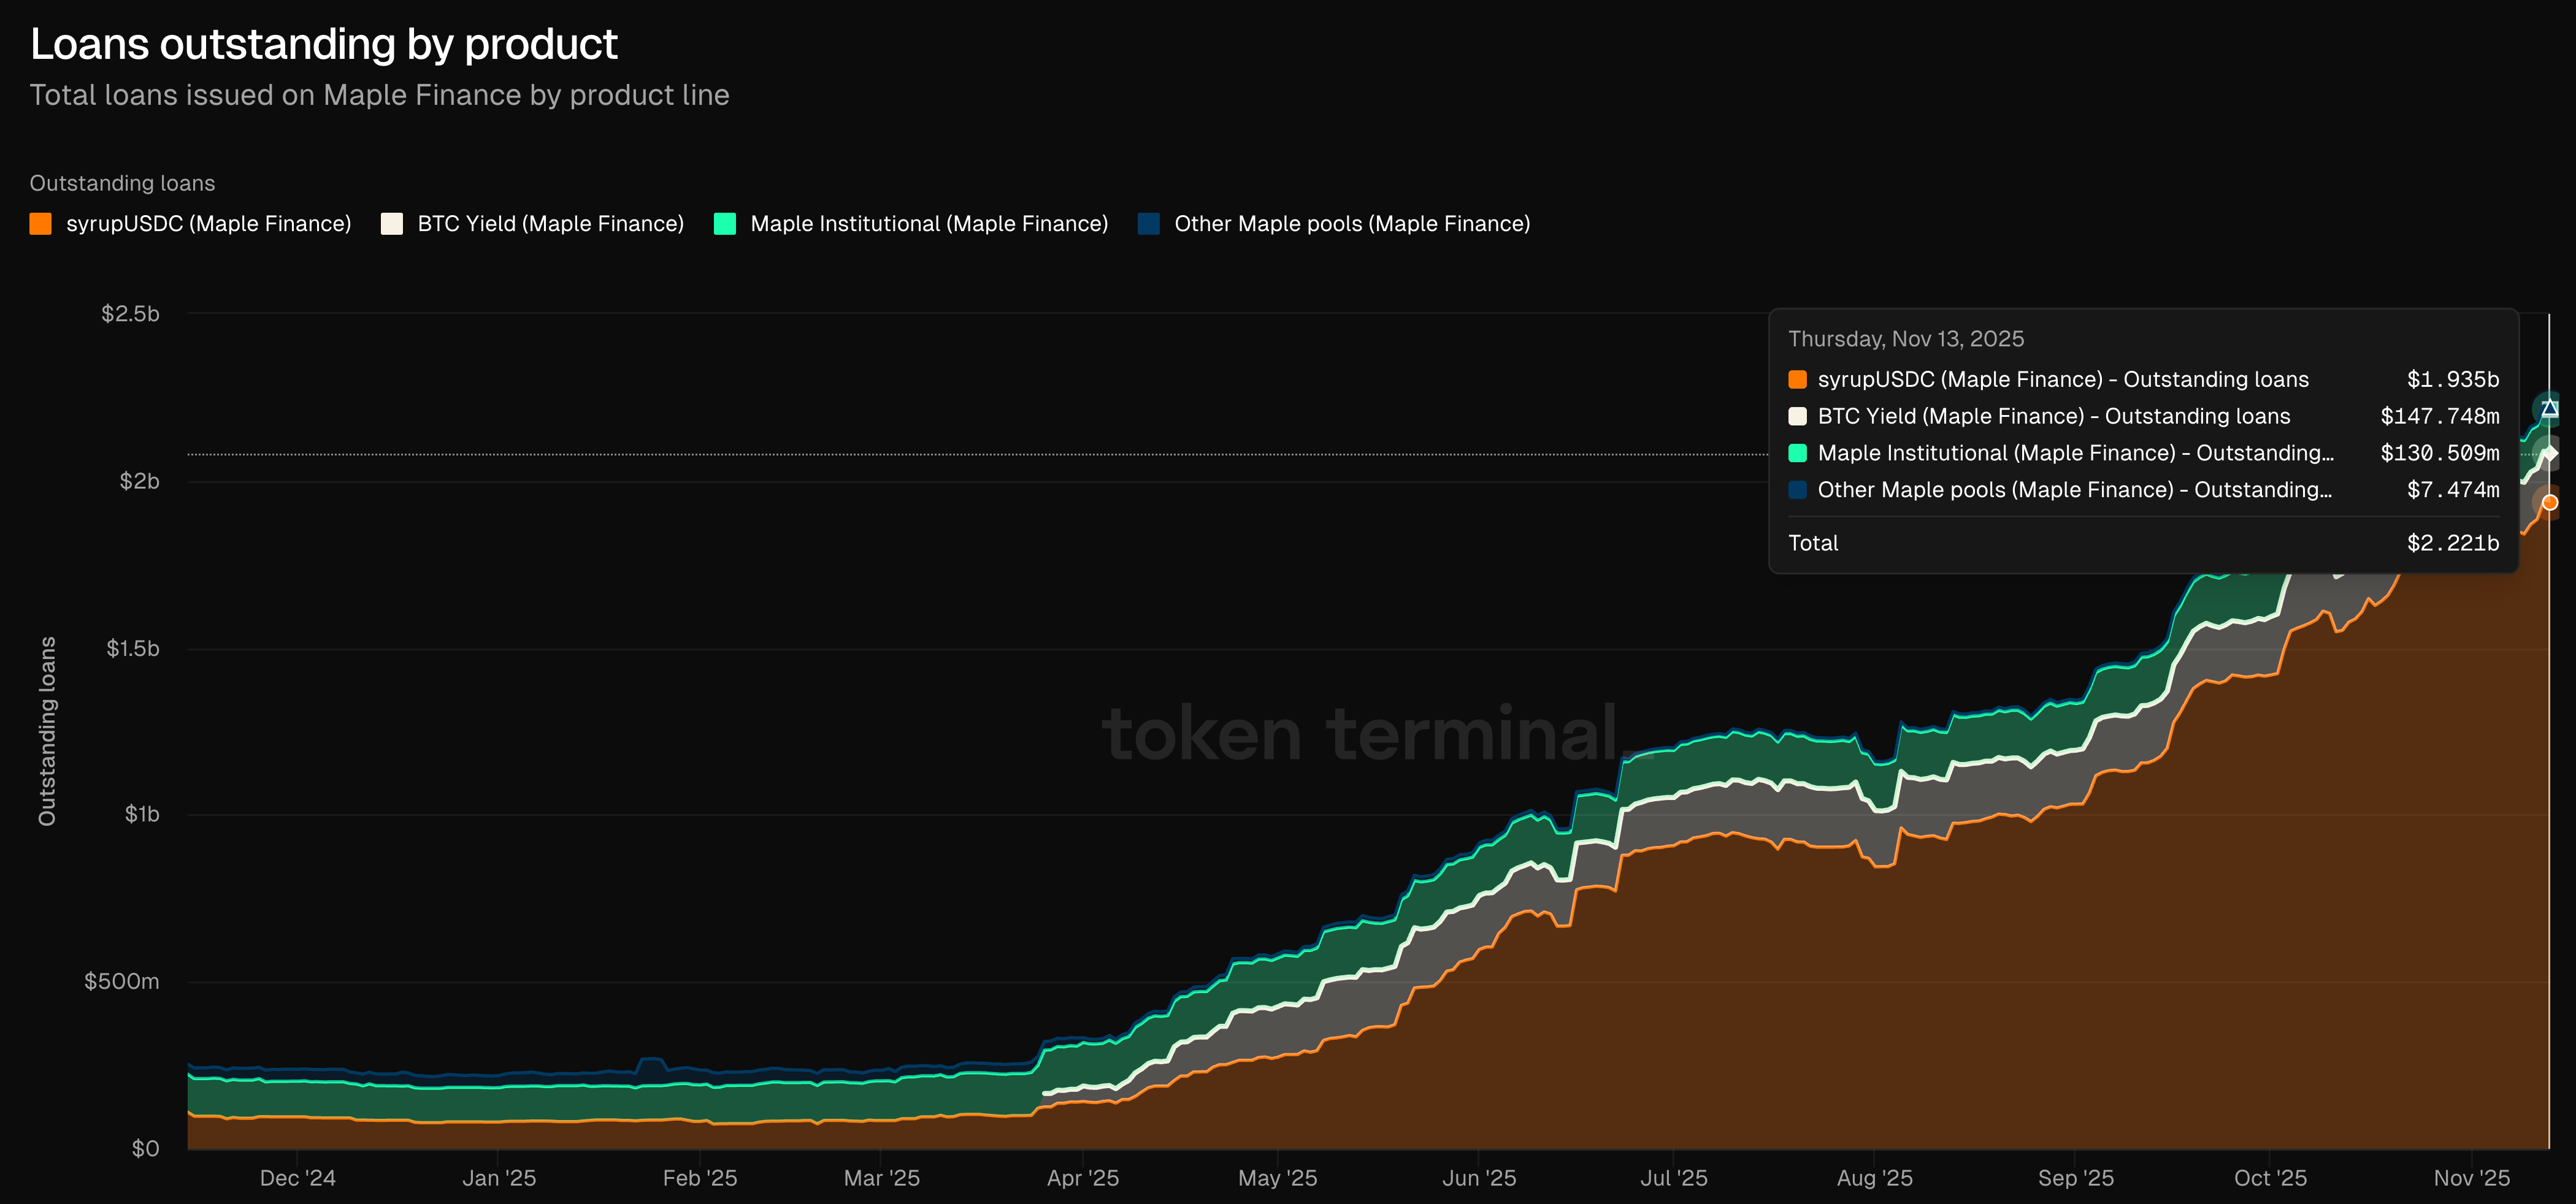
Task: Toggle syrupUSDC (Maple Finance) legend label
Action: tap(208, 224)
